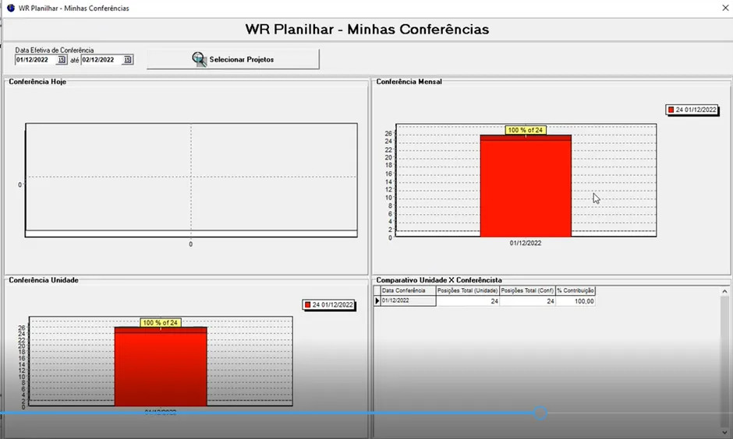The image size is (733, 439).
Task: Click the red bar in Conferência Unidade chart
Action: [161, 366]
